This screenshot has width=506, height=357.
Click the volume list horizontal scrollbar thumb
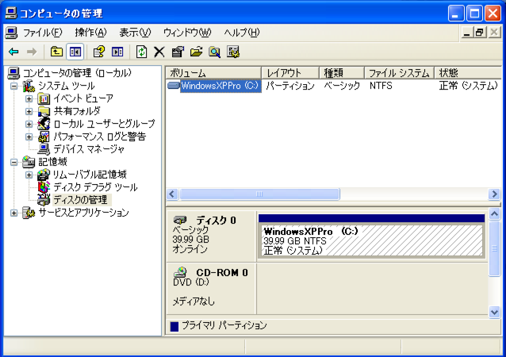(259, 194)
